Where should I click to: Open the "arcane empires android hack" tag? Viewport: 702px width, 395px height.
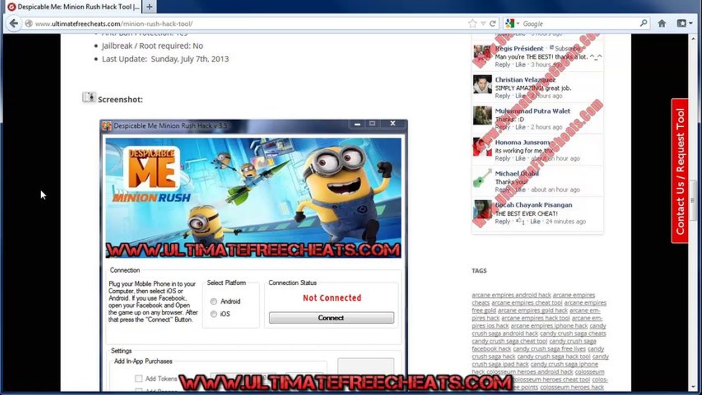point(512,295)
